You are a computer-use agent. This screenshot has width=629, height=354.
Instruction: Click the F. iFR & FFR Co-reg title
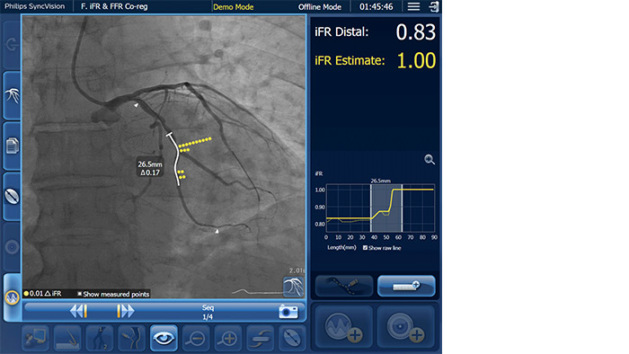(x=114, y=6)
